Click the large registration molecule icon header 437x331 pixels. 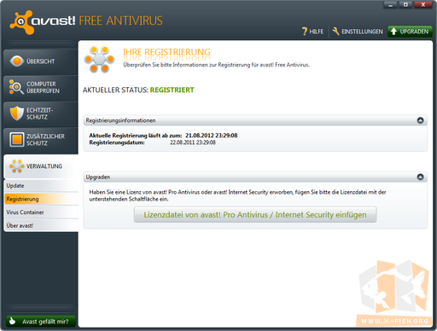99,59
